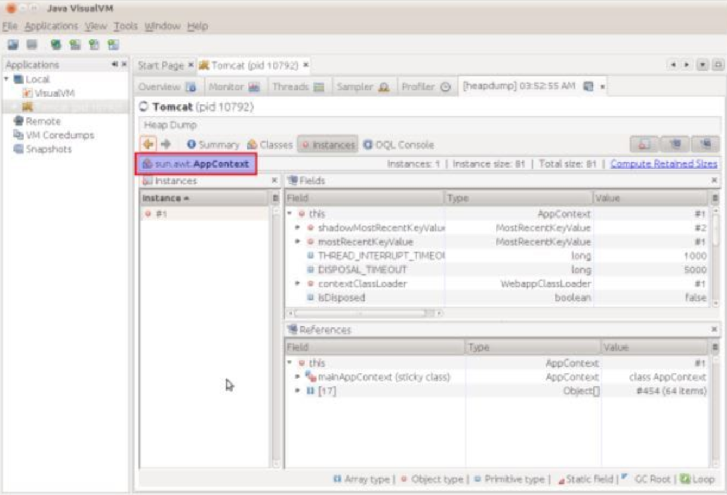Click the tab scroll-right arrow
727x495 pixels.
687,65
